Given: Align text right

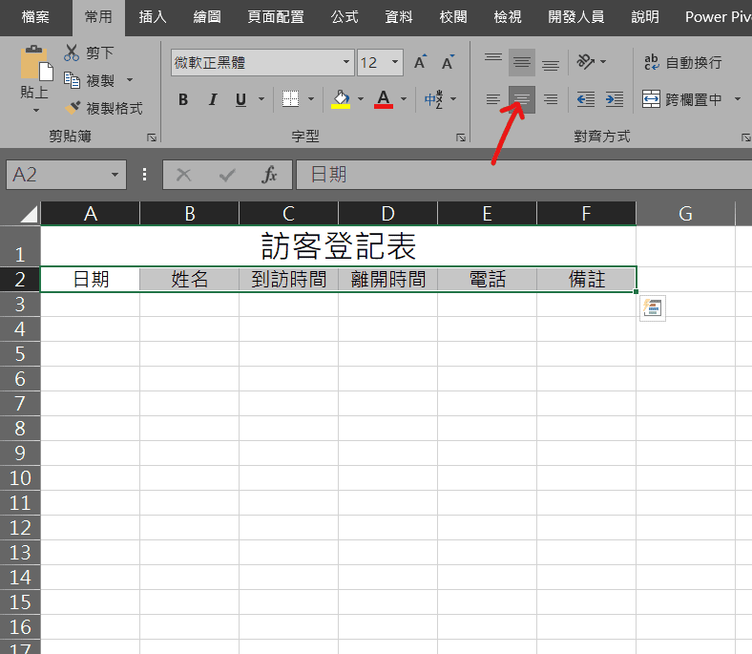Looking at the screenshot, I should (551, 100).
